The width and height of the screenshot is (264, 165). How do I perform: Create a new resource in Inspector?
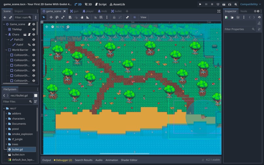[226, 17]
